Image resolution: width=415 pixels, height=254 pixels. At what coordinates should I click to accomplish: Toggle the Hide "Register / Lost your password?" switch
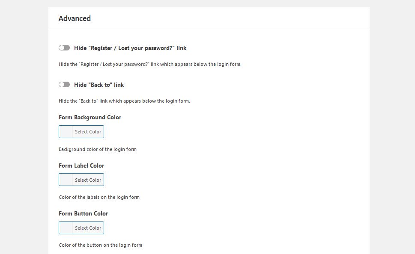tap(64, 48)
